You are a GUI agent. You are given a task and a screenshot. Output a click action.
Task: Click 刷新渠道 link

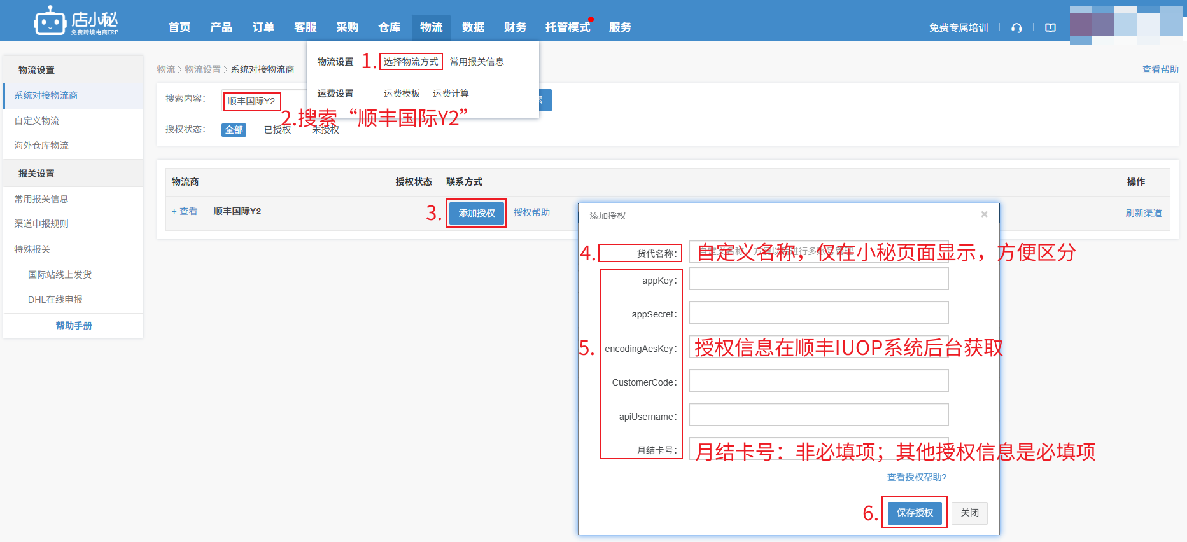(x=1144, y=213)
